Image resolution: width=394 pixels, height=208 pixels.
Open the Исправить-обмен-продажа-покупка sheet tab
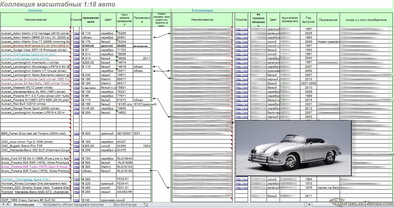tap(73, 205)
